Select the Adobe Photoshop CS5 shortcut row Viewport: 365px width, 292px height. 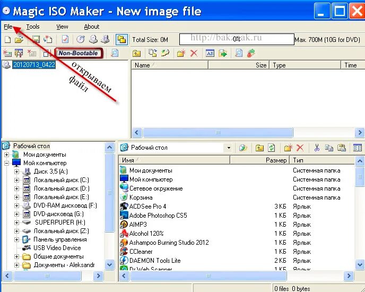click(237, 216)
